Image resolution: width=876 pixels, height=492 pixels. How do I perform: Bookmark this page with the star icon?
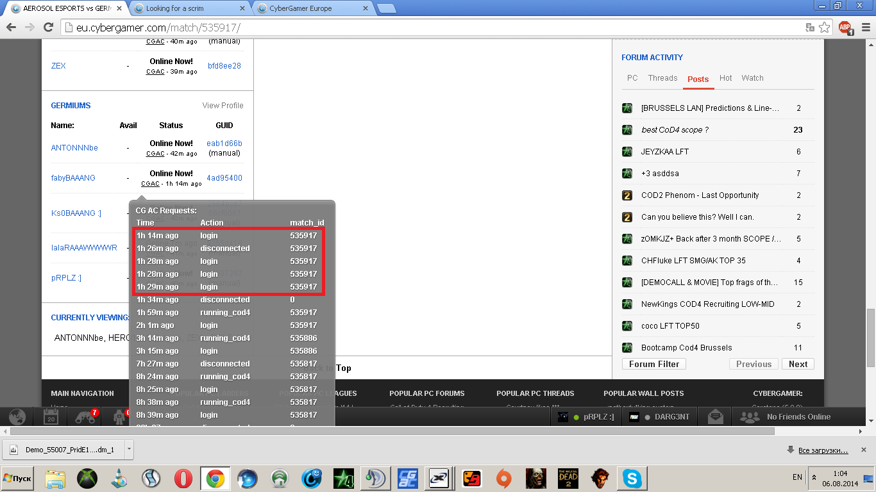point(825,28)
